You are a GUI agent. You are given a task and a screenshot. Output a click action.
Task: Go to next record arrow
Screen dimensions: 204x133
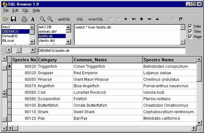click(x=126, y=19)
